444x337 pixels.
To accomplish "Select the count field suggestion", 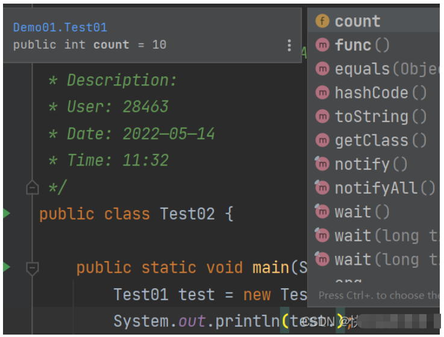I will pyautogui.click(x=374, y=21).
